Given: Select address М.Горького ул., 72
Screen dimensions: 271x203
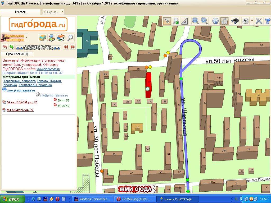Looking at the screenshot, I should (20, 110).
